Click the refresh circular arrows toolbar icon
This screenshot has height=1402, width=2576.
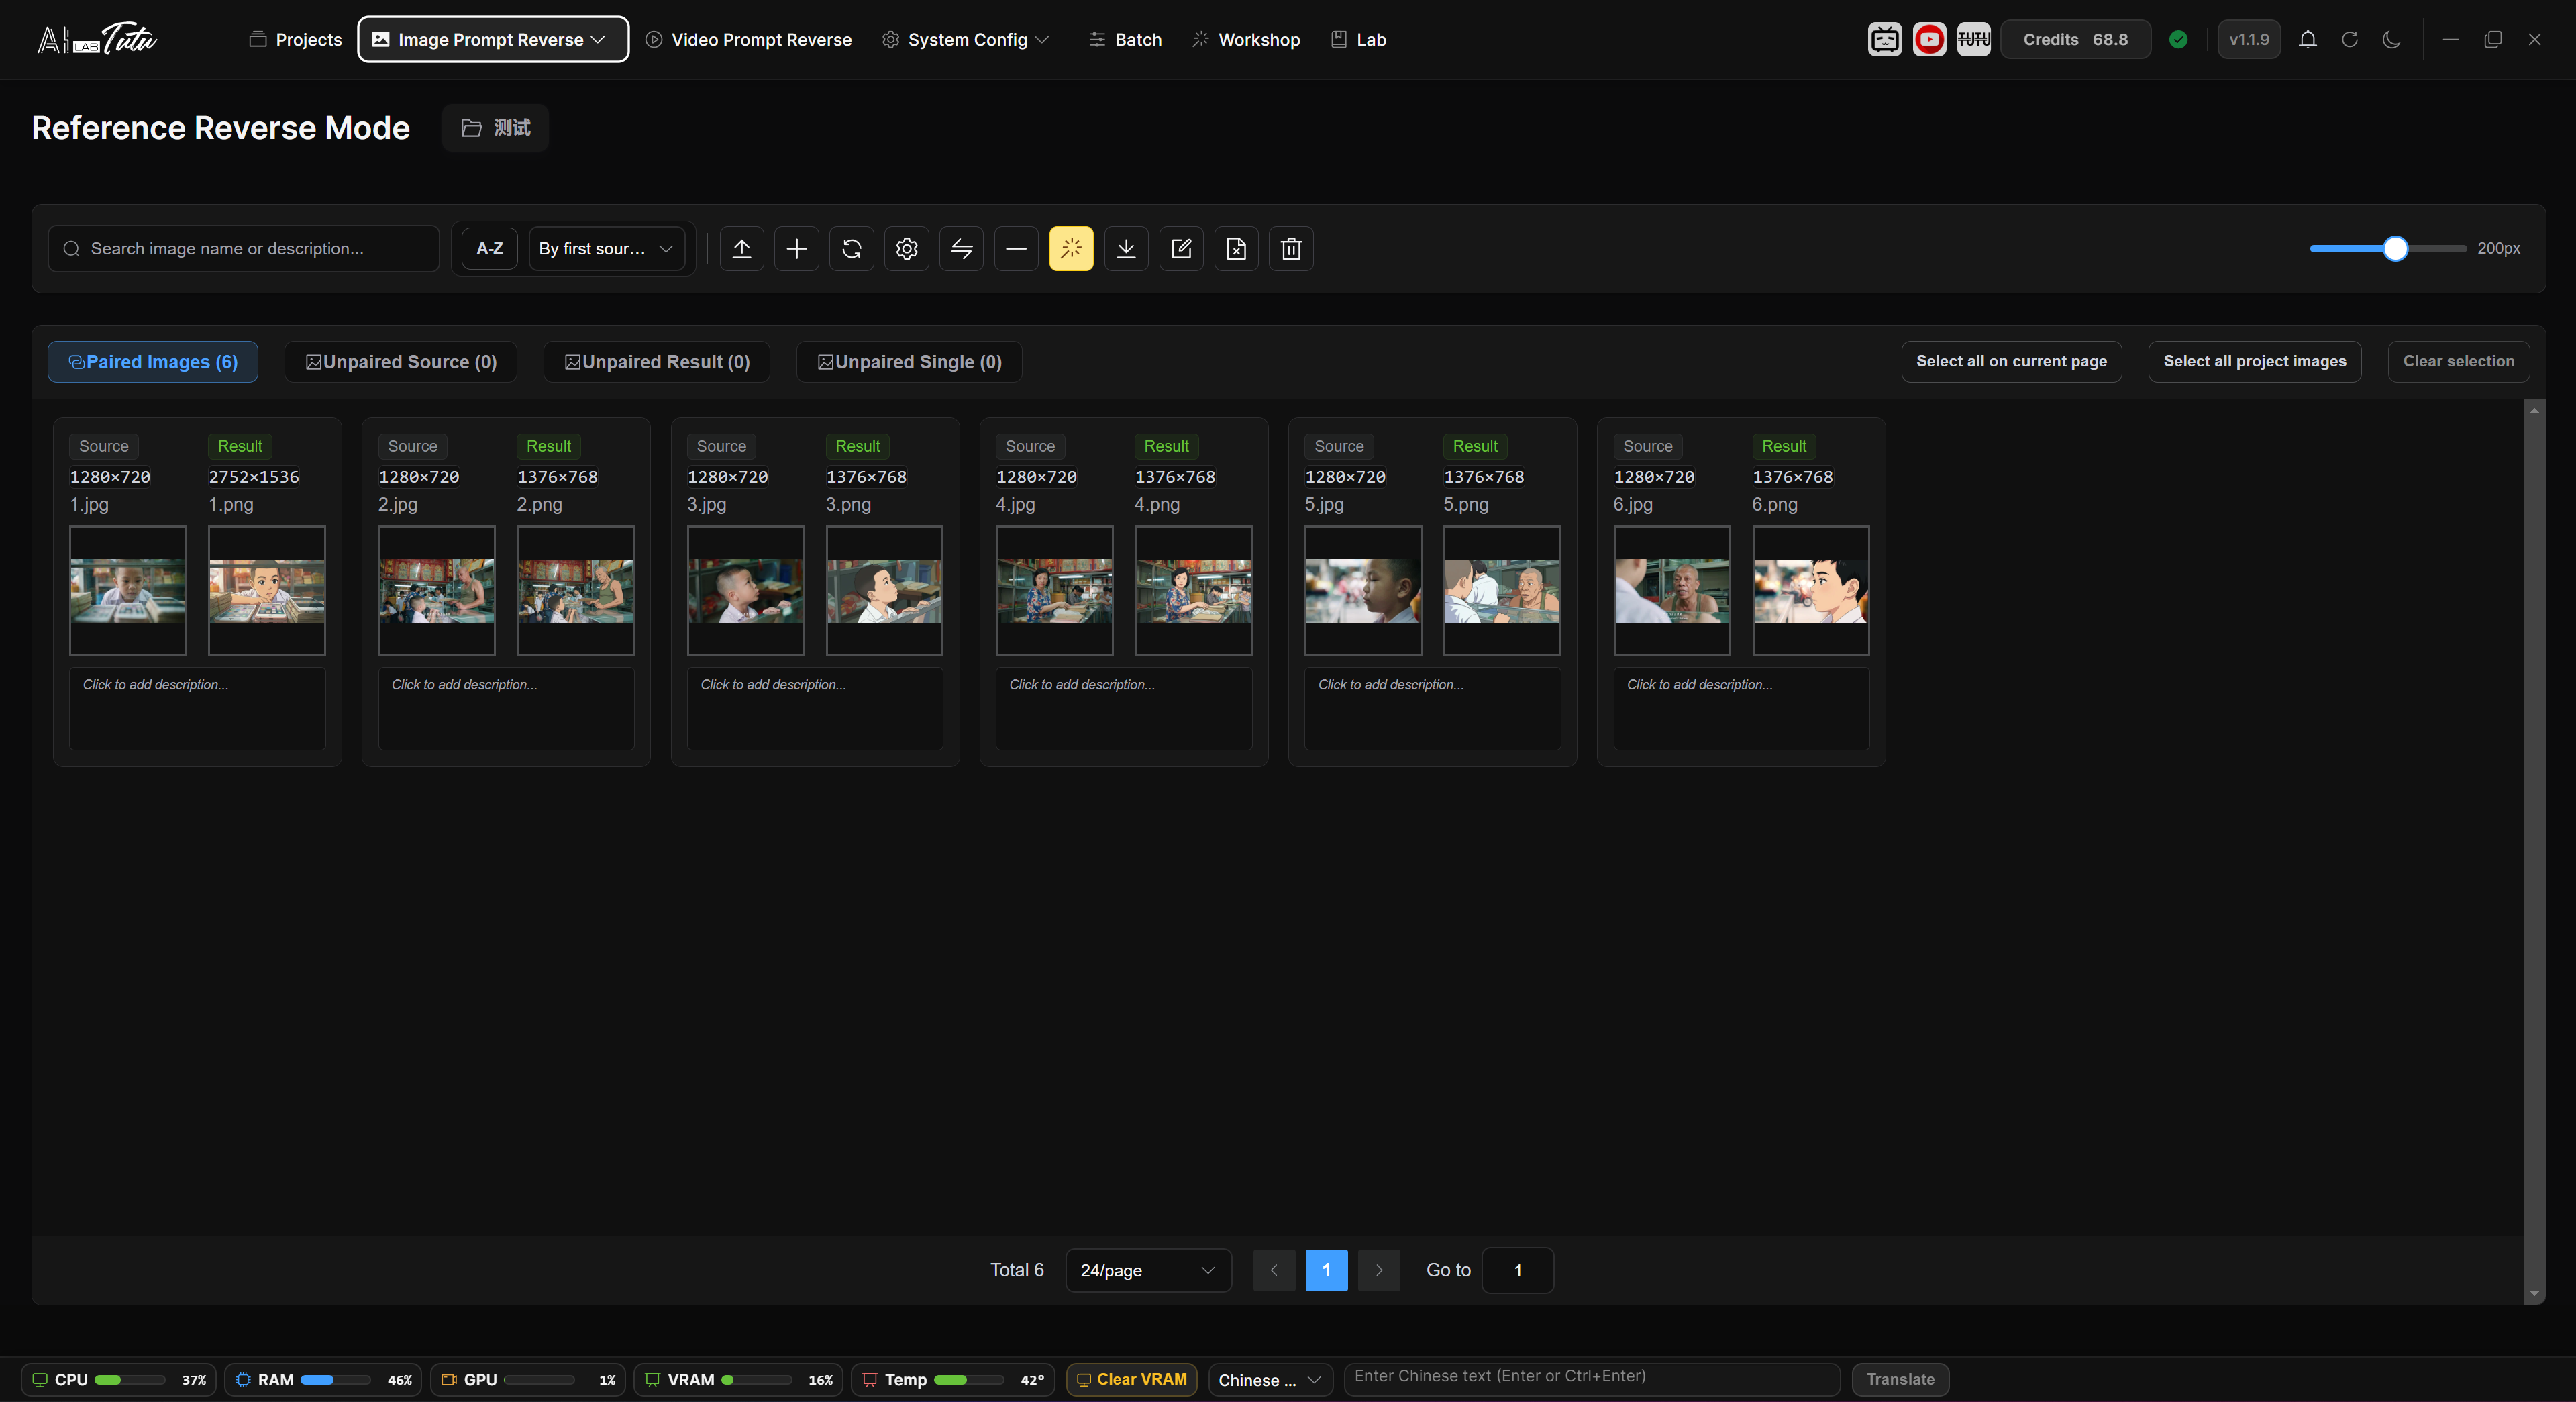pos(851,248)
